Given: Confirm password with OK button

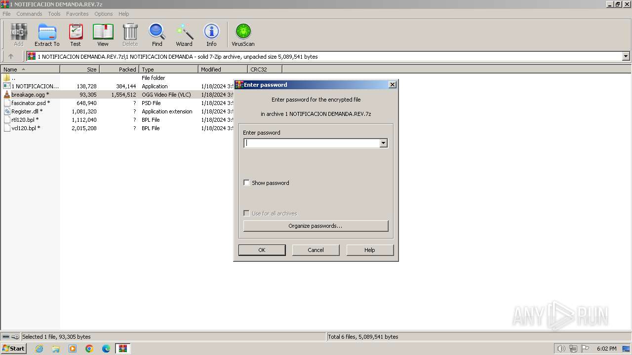Looking at the screenshot, I should tap(262, 250).
